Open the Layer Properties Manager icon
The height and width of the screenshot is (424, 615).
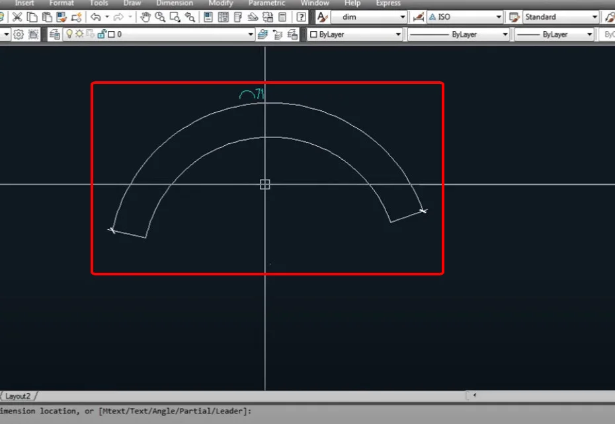[55, 34]
